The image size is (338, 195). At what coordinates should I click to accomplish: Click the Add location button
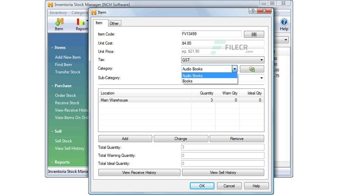coord(125,139)
